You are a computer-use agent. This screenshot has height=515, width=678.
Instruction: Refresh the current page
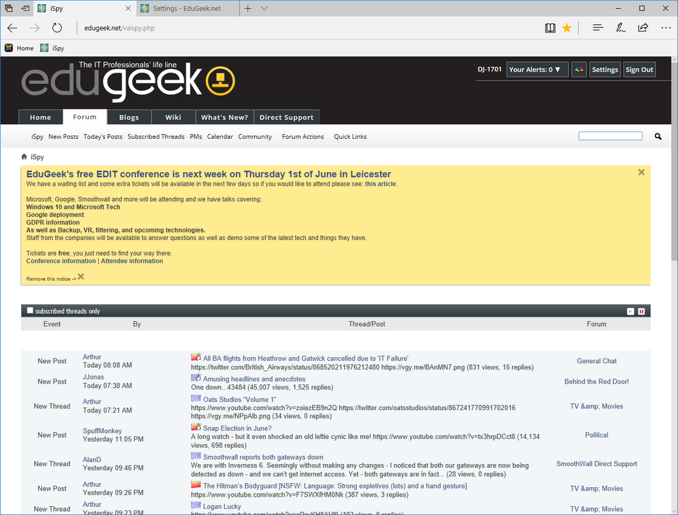pos(57,28)
